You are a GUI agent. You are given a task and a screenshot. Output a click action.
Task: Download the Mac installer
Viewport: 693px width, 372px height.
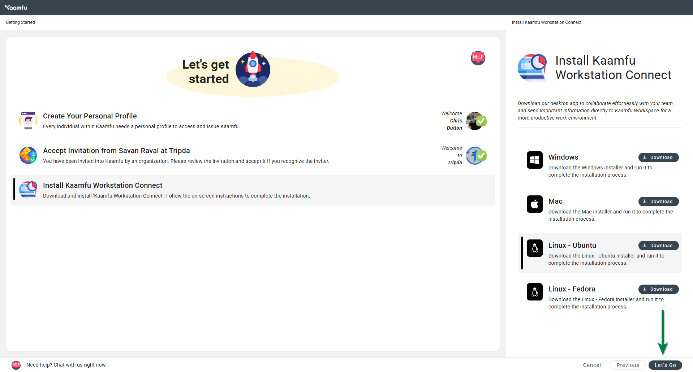click(658, 202)
